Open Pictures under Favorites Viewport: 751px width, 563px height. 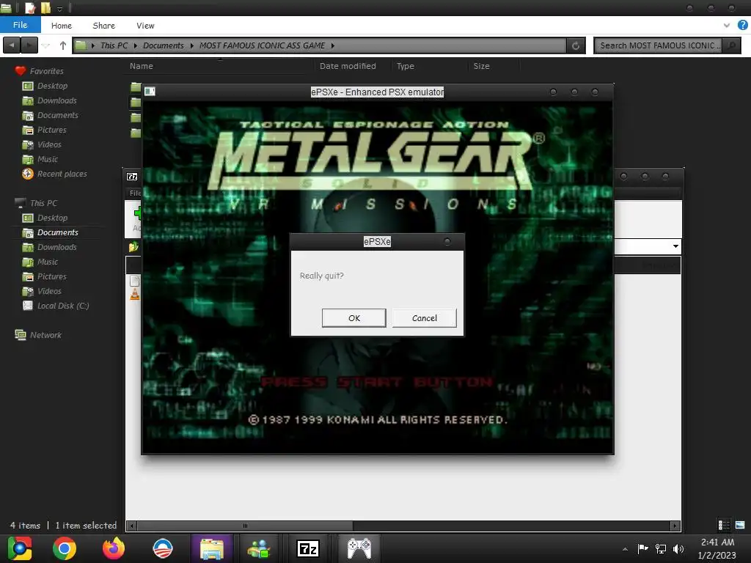coord(52,130)
